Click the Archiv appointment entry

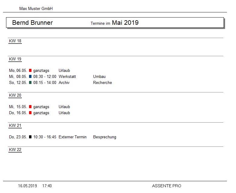click(x=64, y=82)
